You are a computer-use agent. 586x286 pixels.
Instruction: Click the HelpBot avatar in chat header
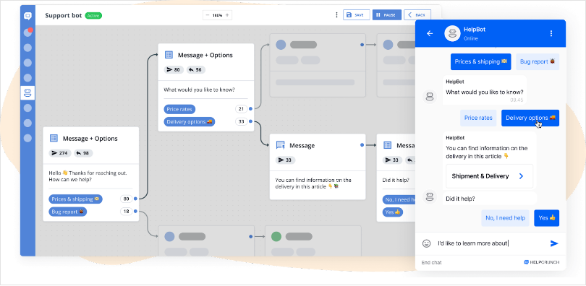click(x=452, y=34)
